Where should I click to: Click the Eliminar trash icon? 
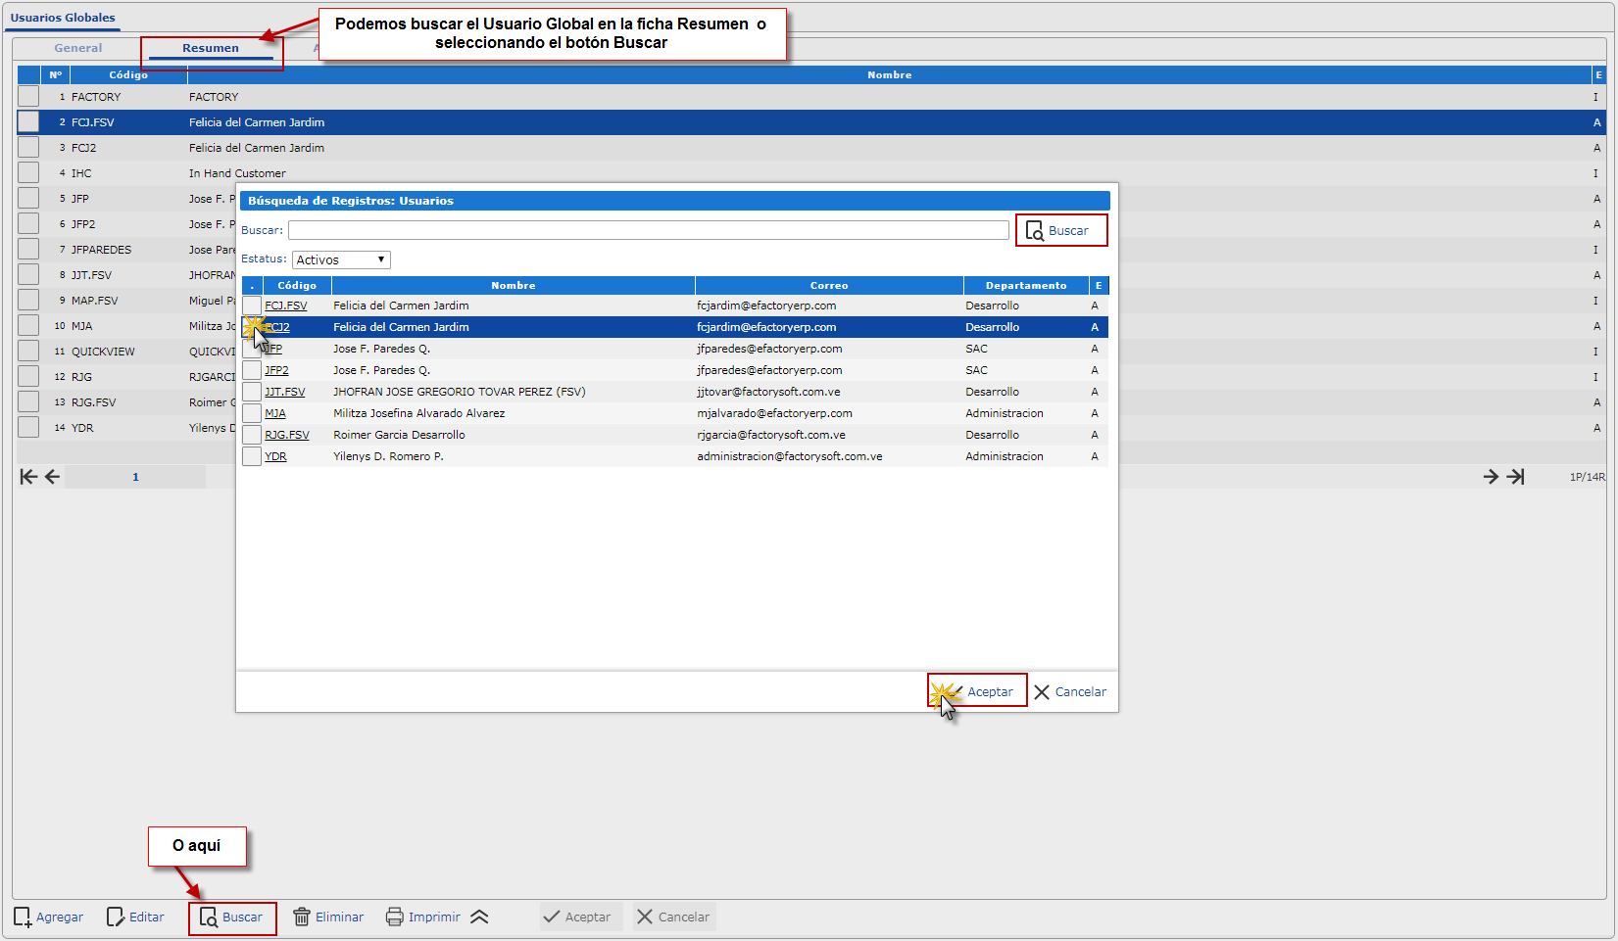tap(302, 917)
